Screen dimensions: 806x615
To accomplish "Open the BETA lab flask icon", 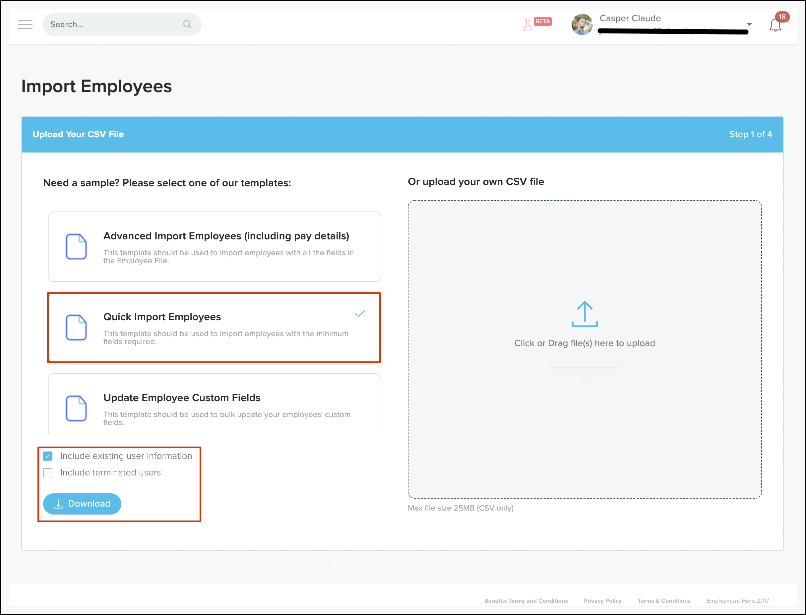I will pos(528,25).
